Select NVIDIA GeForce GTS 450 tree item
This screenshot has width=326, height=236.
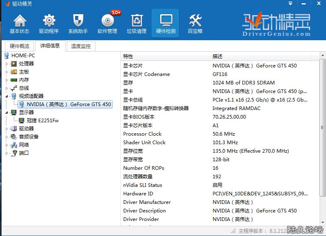68,104
